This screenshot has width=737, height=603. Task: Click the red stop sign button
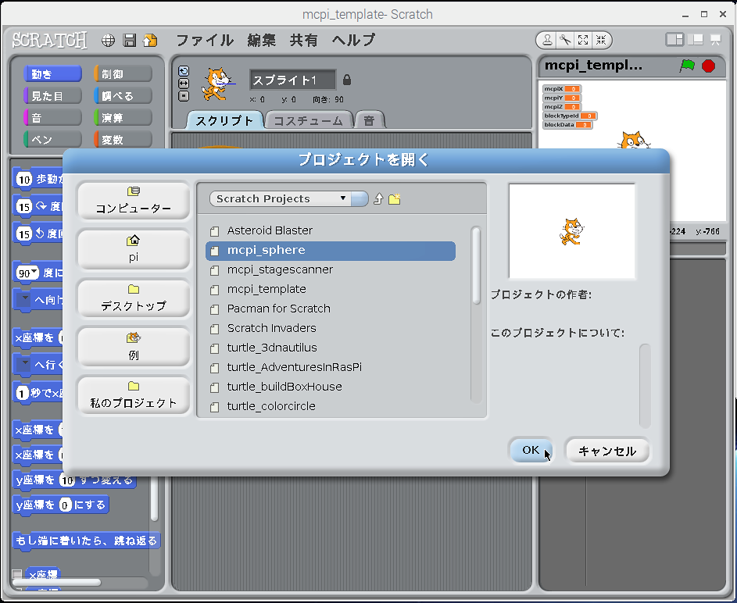708,66
